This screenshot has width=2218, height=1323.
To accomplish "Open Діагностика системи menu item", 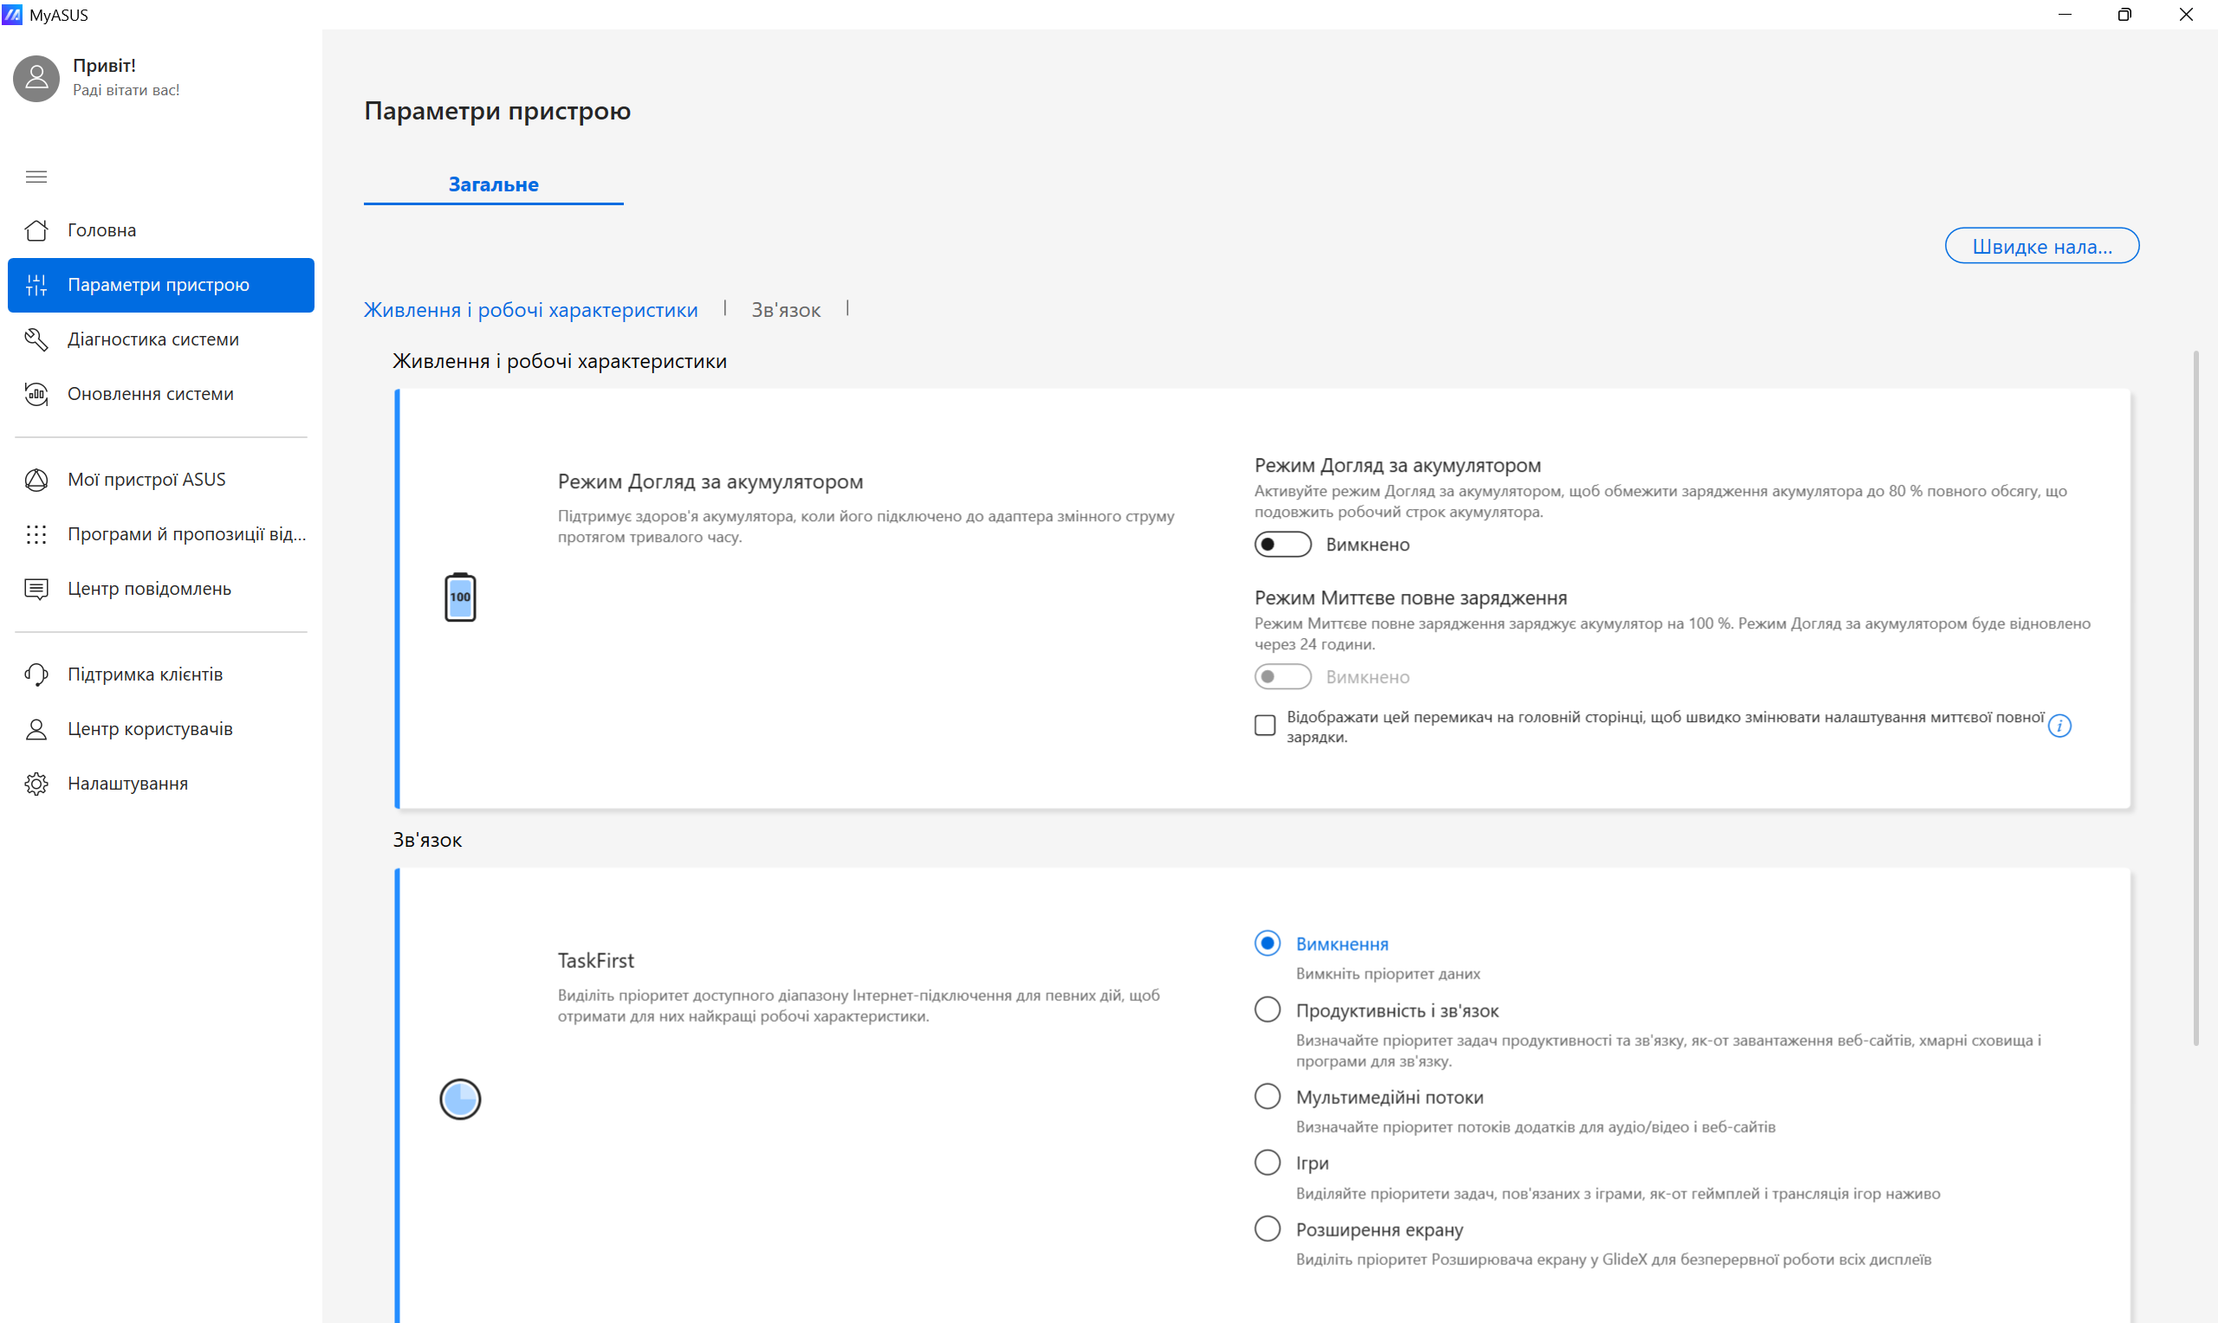I will point(160,339).
